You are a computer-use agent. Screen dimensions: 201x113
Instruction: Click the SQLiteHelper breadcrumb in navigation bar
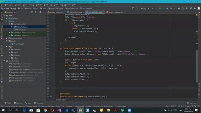click(86, 8)
